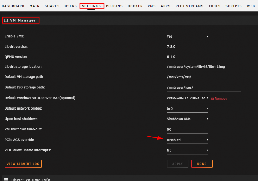Screen dimensions: 258x181
Task: Click the Enable VMs label
Action: pos(14,36)
